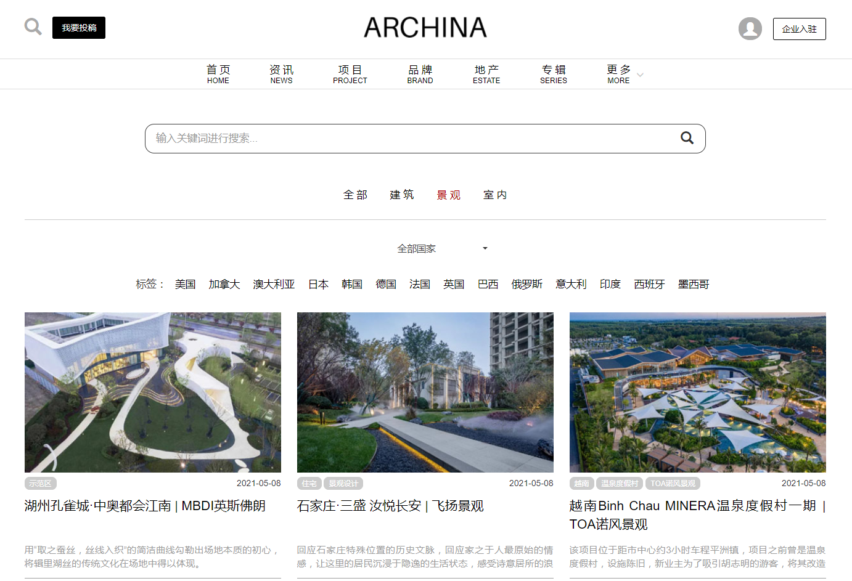Open the 专辑 SERIES menu item
The height and width of the screenshot is (581, 852).
click(554, 75)
